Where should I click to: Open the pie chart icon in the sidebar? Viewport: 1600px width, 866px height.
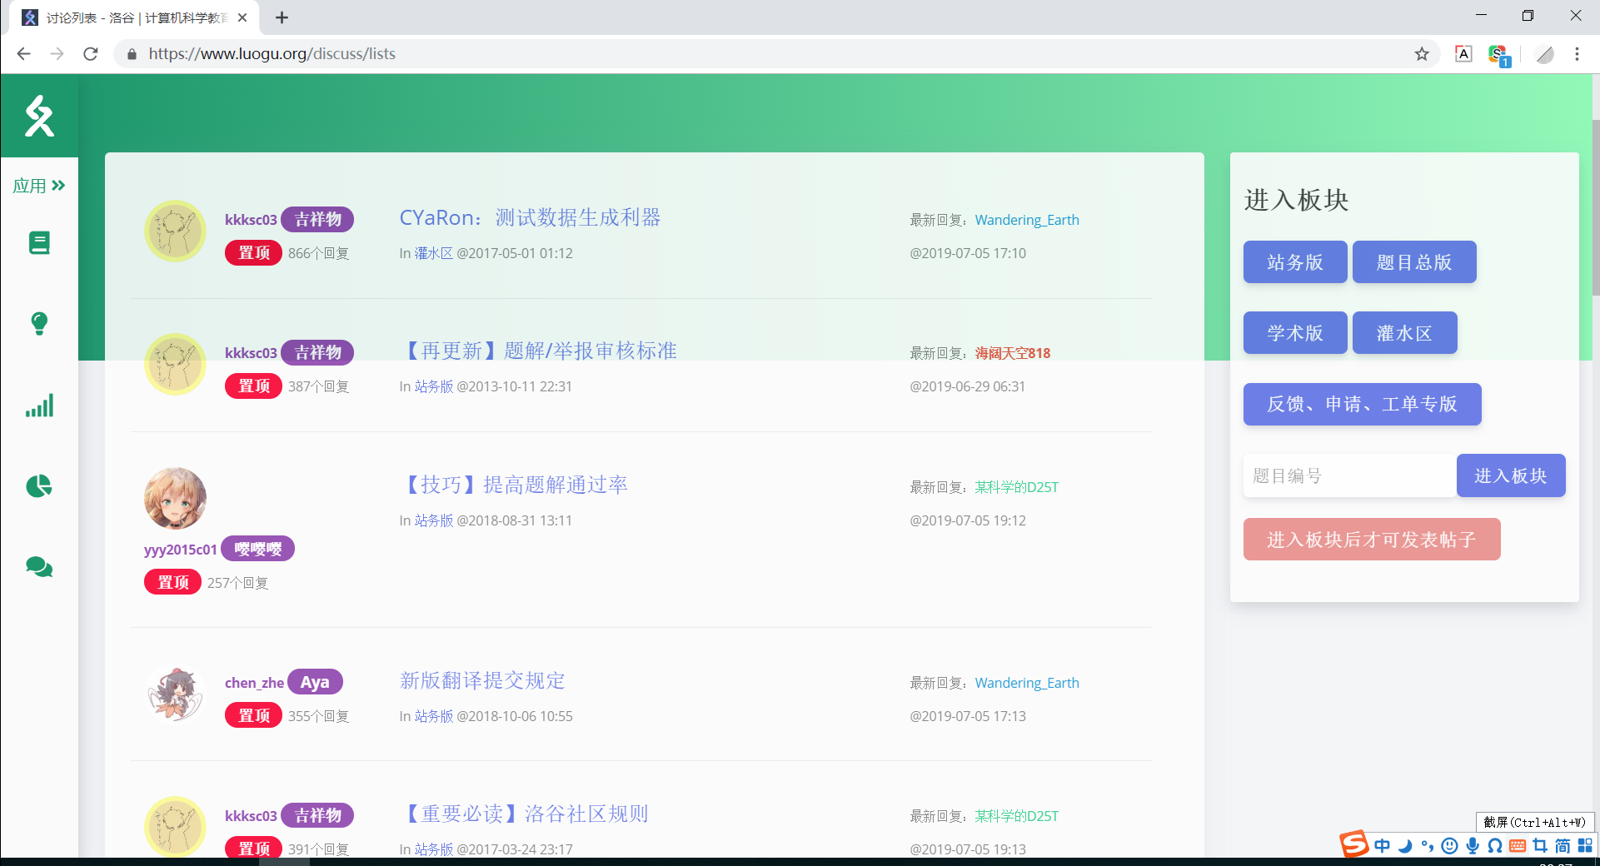click(39, 486)
